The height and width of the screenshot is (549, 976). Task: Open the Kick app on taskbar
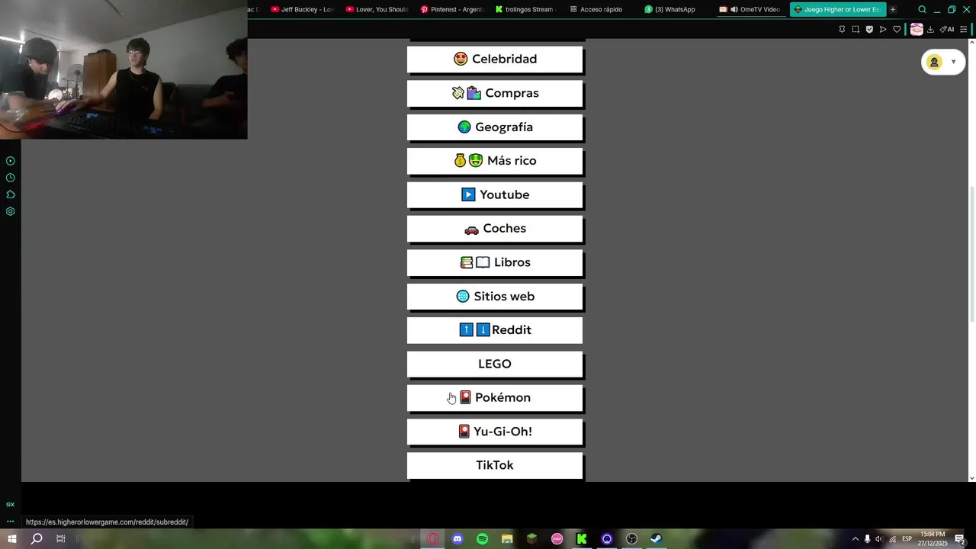tap(582, 539)
